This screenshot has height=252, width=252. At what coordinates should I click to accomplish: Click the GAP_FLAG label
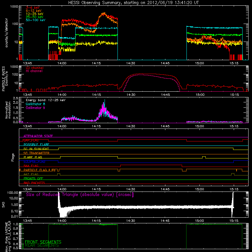pyautogui.click(x=31, y=140)
